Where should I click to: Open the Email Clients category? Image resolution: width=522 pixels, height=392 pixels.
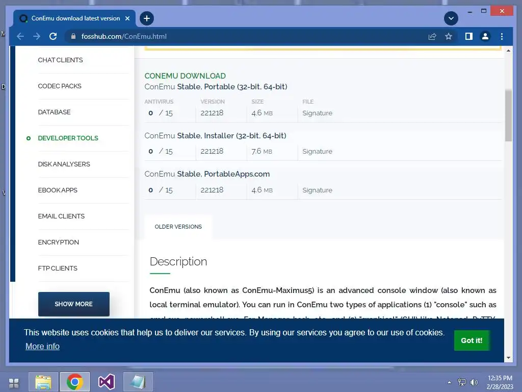(x=61, y=216)
